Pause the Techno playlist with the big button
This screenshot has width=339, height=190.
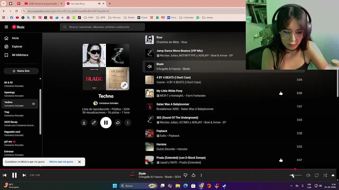point(106,123)
